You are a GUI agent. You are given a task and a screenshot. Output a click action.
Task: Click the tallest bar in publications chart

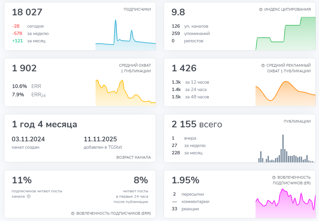pos(283,148)
